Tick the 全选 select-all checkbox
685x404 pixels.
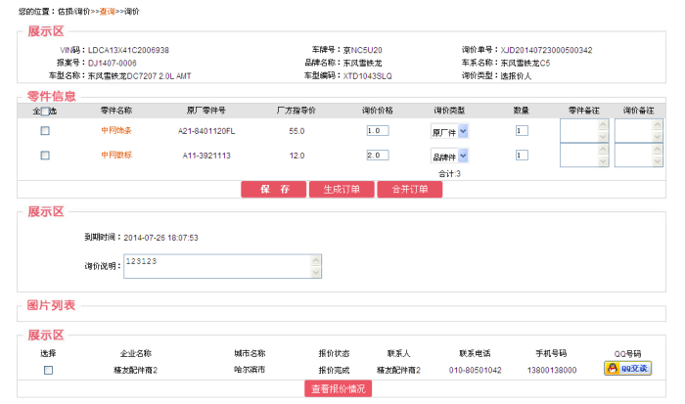tap(45, 112)
